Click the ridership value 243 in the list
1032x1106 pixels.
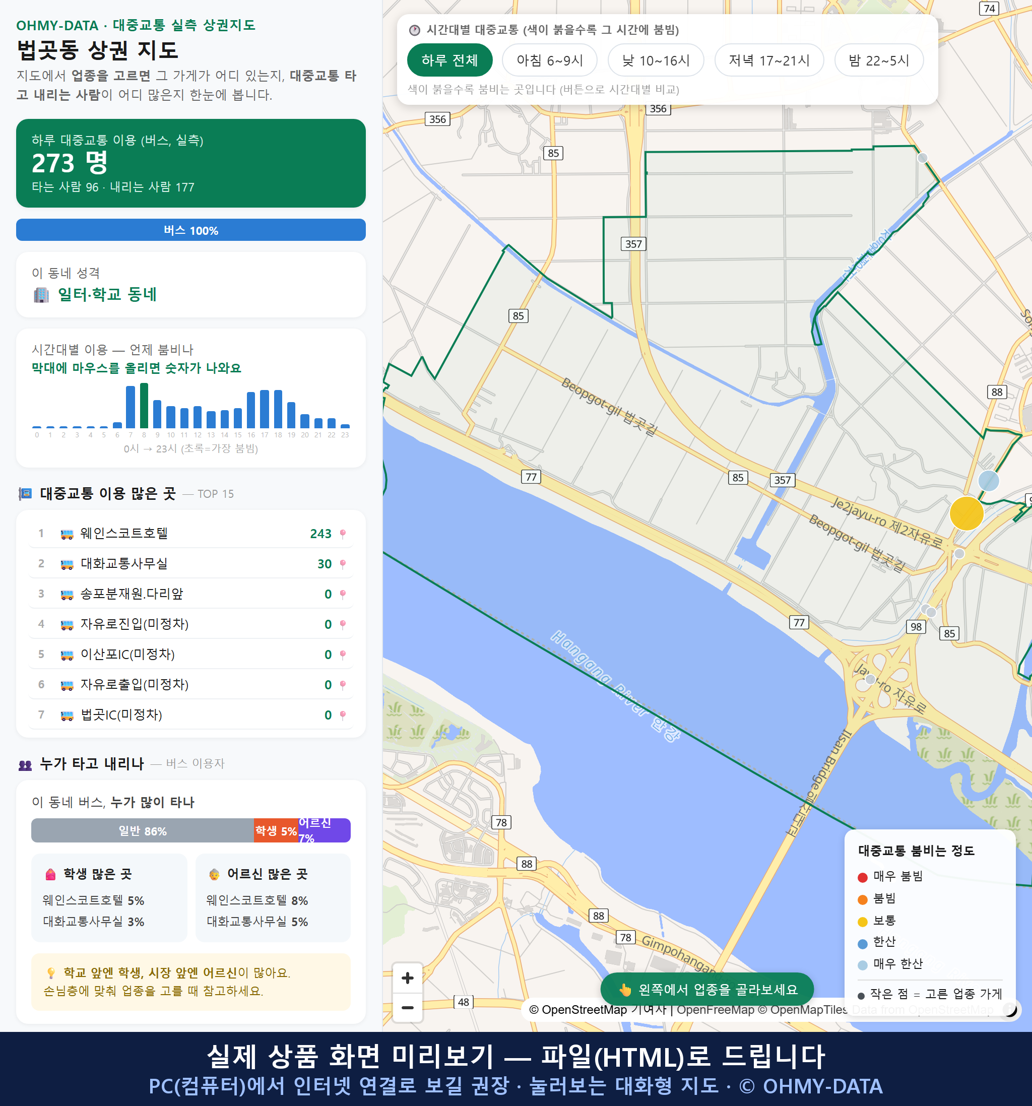(x=320, y=534)
